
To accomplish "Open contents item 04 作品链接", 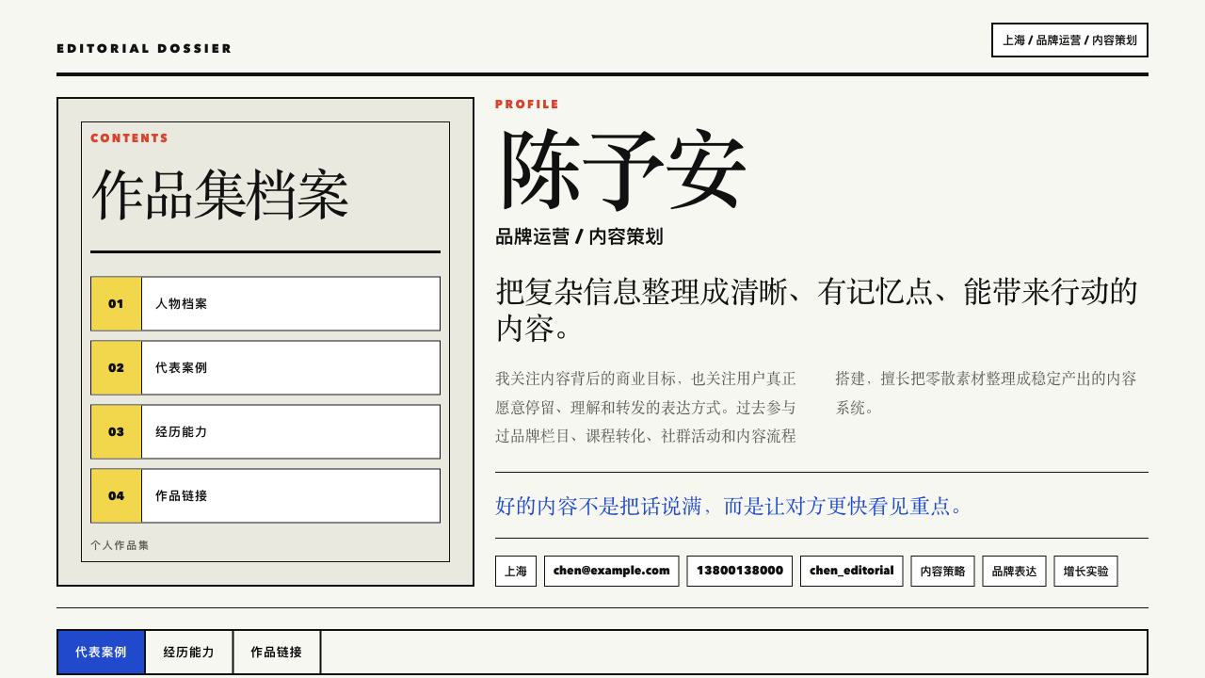I will (265, 495).
